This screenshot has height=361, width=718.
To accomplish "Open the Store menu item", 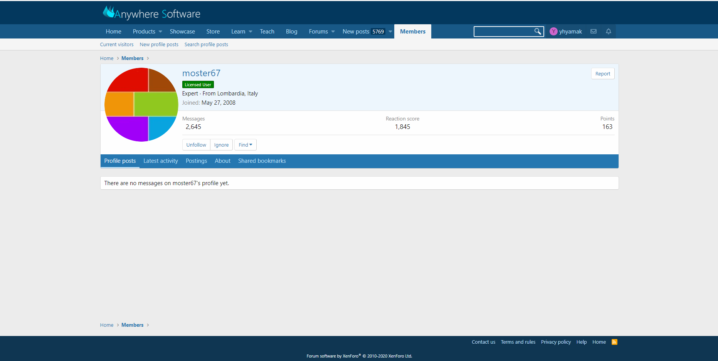I will coord(213,32).
